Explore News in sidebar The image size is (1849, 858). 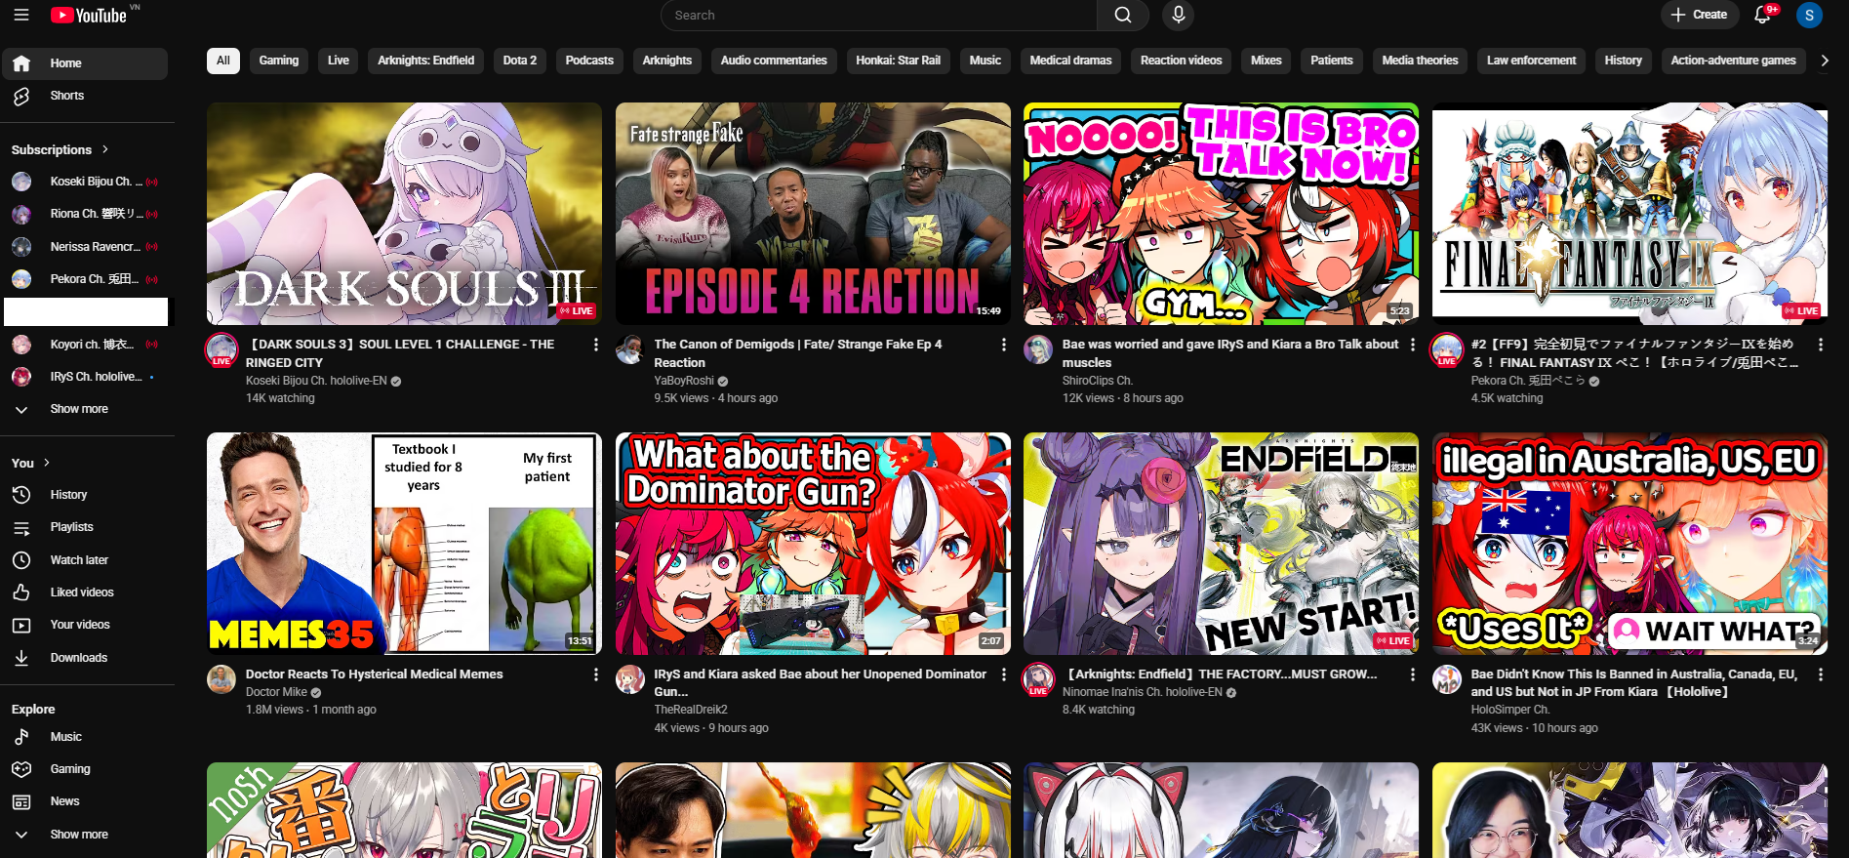coord(86,801)
